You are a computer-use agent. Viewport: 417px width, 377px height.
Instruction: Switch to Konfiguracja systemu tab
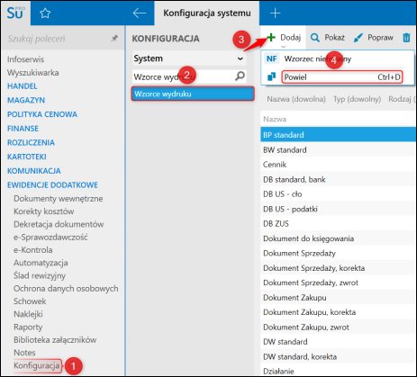click(x=207, y=13)
